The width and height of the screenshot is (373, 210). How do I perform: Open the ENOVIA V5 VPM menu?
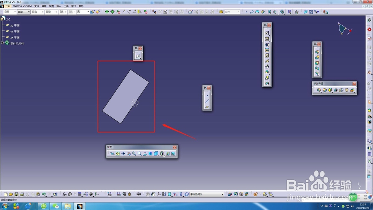tap(22, 6)
